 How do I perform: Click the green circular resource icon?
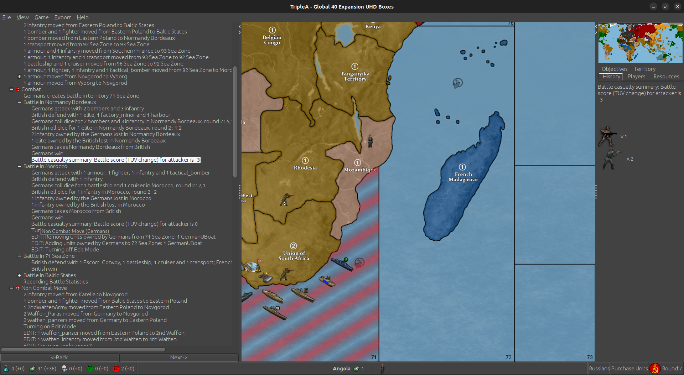coord(90,369)
